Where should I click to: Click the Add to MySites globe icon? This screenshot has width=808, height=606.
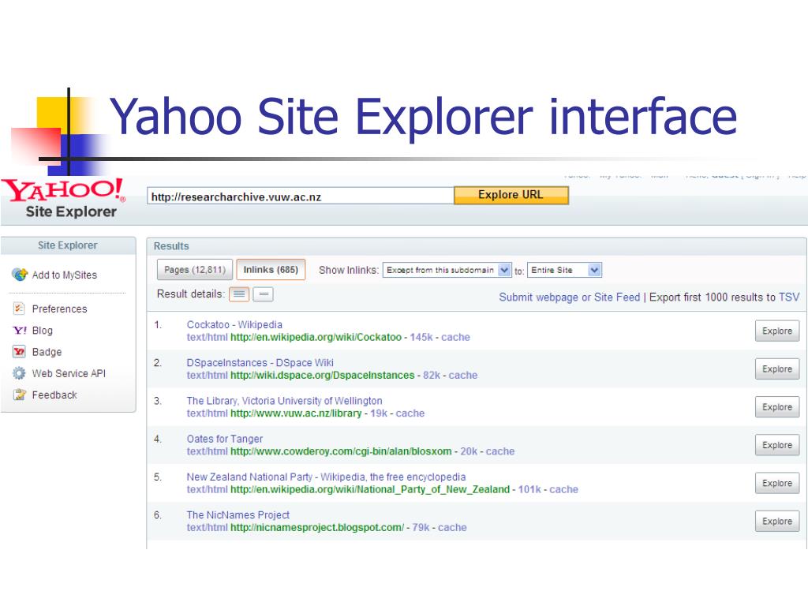20,275
